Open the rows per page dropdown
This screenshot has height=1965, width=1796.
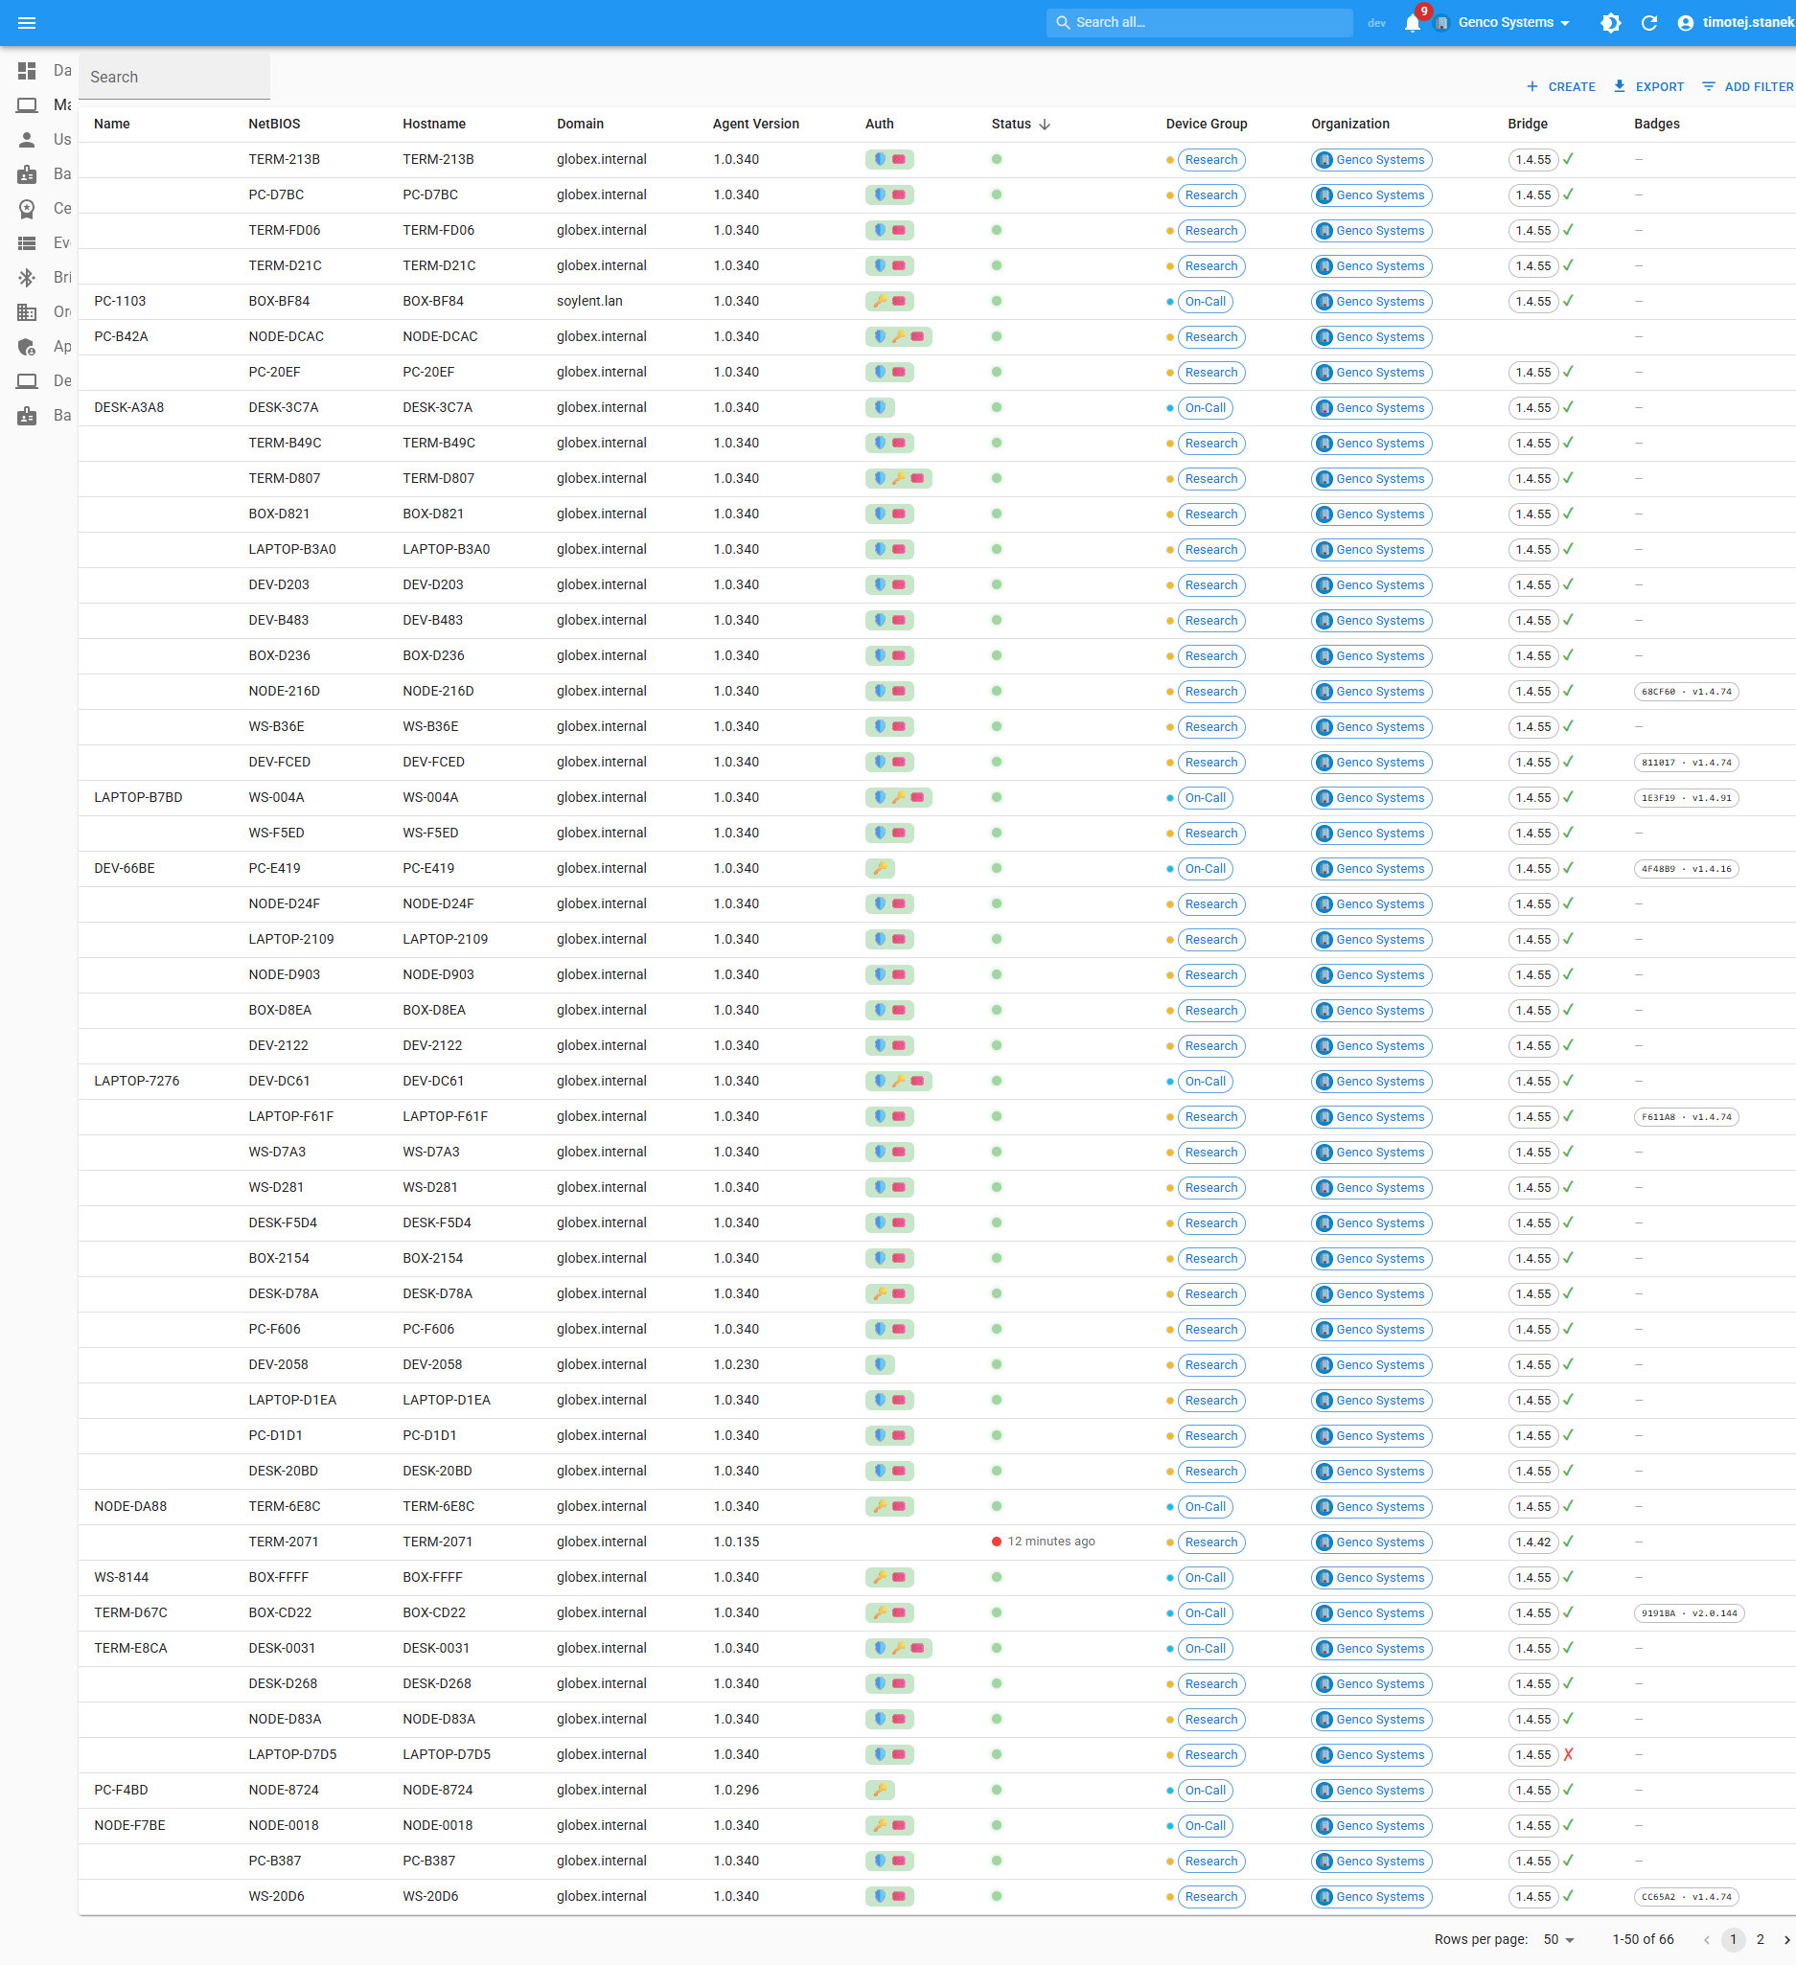pyautogui.click(x=1559, y=1940)
